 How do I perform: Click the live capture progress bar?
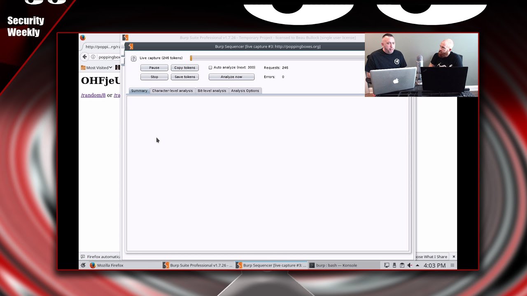click(277, 58)
